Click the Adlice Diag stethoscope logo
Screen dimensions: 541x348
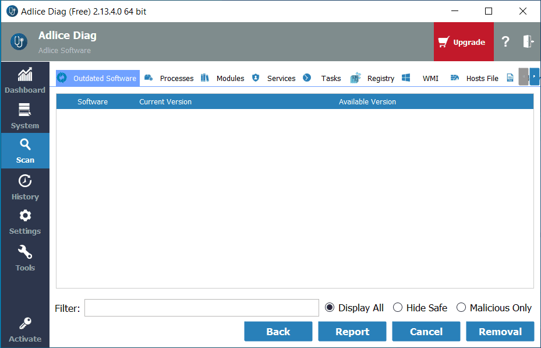click(x=19, y=42)
